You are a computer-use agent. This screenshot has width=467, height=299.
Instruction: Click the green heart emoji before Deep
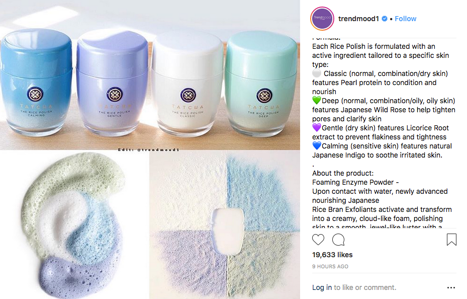click(x=317, y=101)
